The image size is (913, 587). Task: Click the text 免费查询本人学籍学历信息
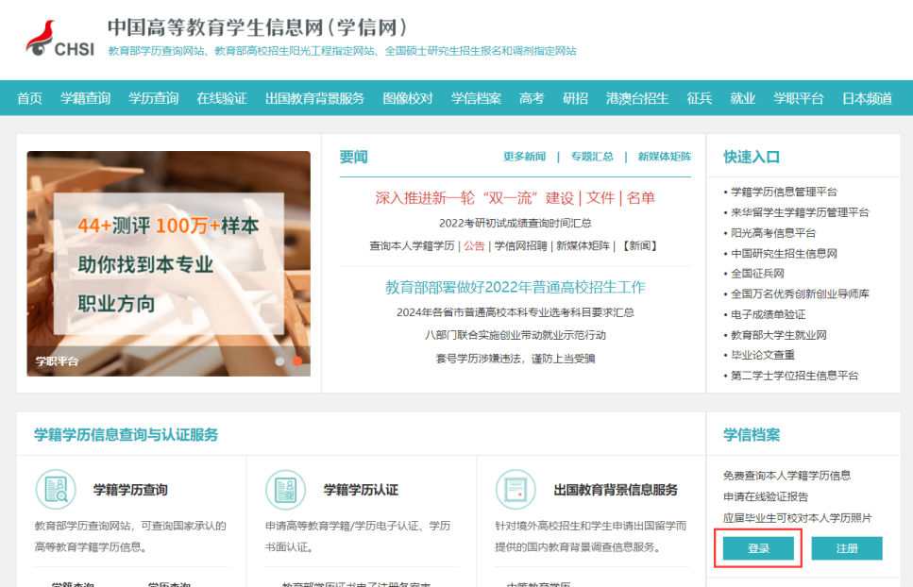pyautogui.click(x=786, y=476)
